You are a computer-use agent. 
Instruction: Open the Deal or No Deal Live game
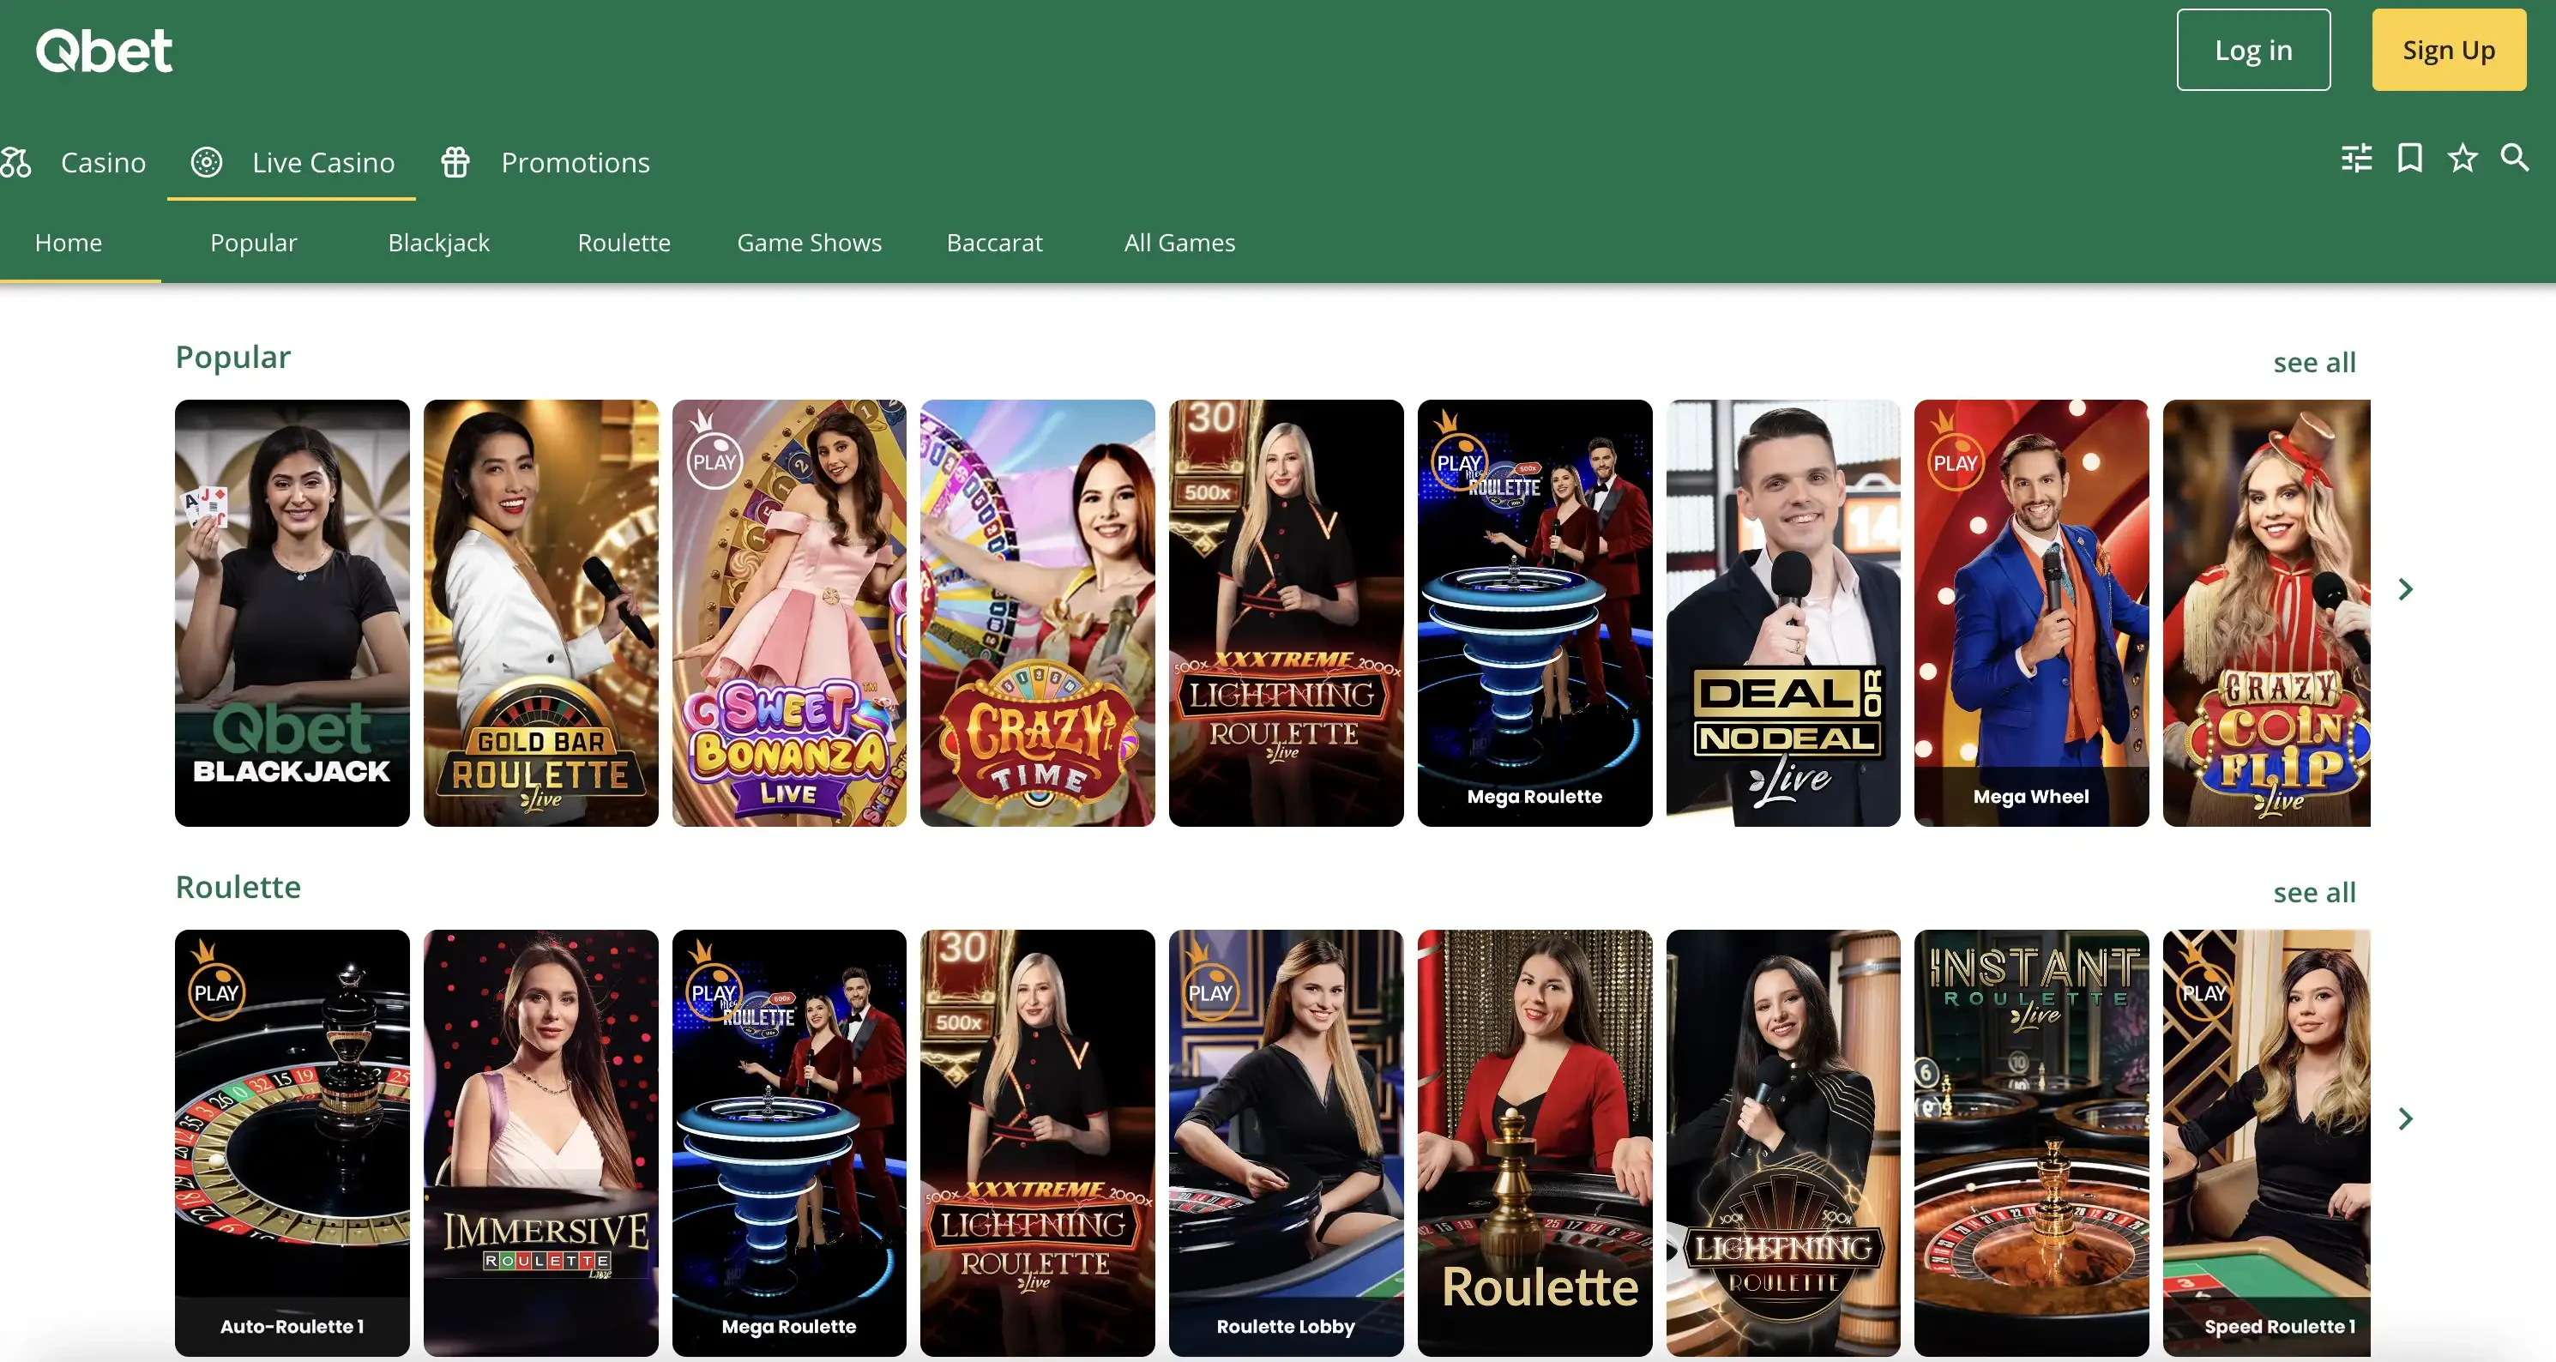pos(1783,612)
